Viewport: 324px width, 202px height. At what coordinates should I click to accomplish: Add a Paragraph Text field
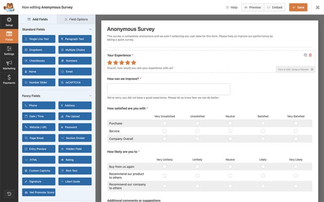(x=75, y=39)
